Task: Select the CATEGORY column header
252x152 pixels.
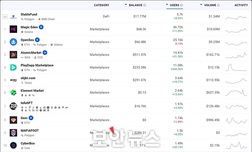Action: click(x=101, y=5)
